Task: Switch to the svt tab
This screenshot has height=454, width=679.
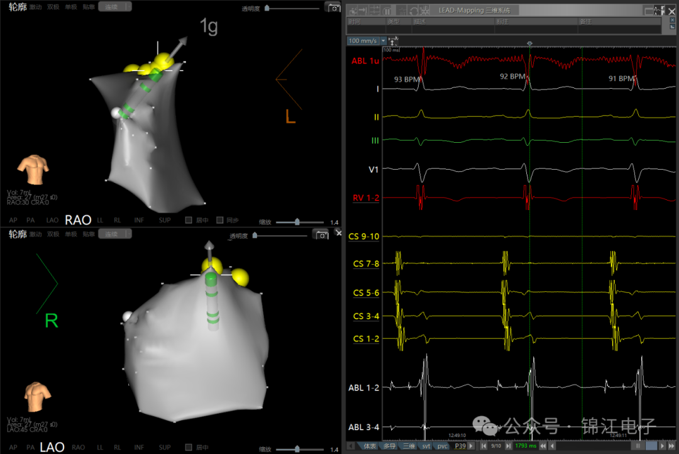Action: tap(426, 446)
